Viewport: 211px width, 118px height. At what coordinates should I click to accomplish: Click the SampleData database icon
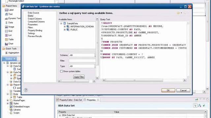[x=65, y=23]
